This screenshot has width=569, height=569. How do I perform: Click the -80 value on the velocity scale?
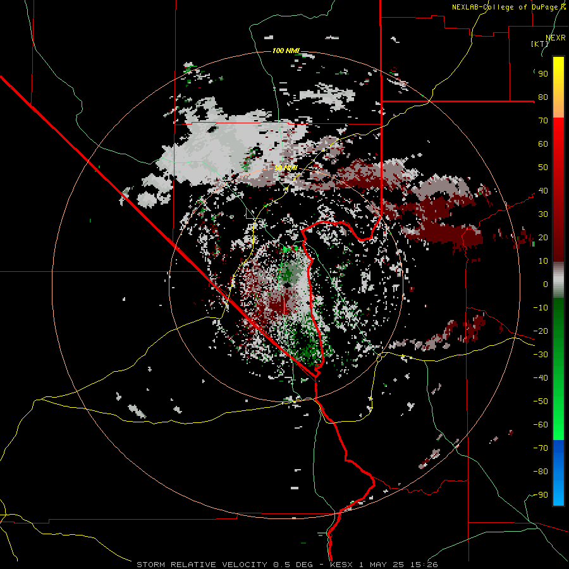[541, 472]
